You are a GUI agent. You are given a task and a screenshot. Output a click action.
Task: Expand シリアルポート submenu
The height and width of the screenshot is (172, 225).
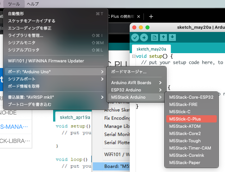[x=56, y=79]
